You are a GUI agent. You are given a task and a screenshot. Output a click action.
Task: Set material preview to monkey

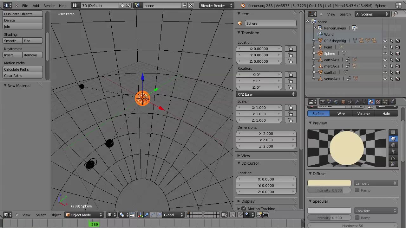[393, 151]
